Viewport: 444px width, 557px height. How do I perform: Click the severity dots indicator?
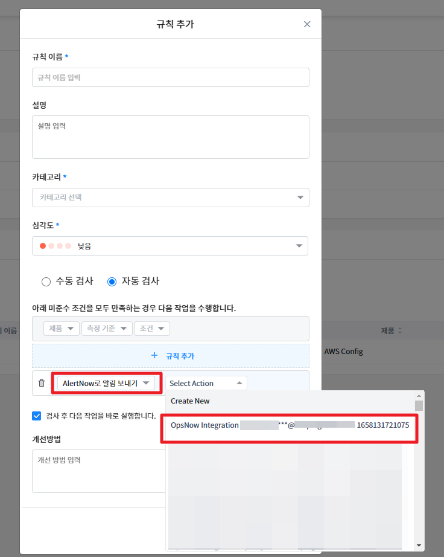pyautogui.click(x=55, y=246)
